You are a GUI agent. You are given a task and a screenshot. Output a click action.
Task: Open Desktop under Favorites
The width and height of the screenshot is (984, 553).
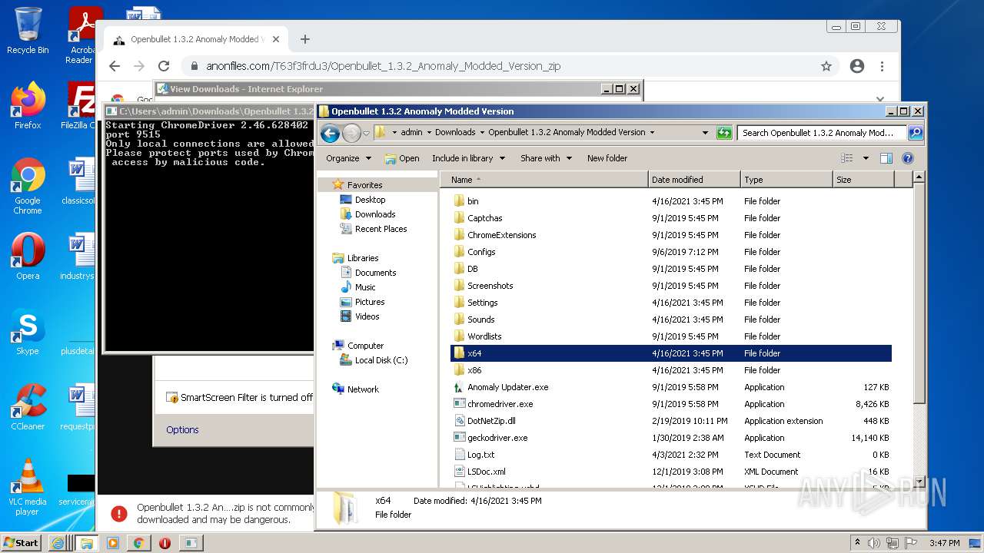(370, 200)
